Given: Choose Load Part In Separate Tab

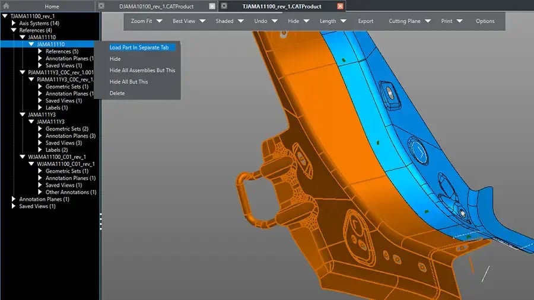Looking at the screenshot, I should [x=139, y=47].
